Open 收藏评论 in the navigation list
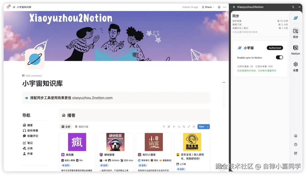306x175 pixels. [x=30, y=136]
